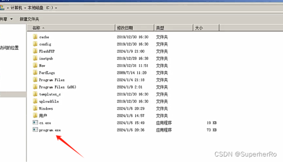Screen dimensions: 283x162
Task: Open dropdown arrow after 本地磁盘 (C:)
Action: point(56,8)
